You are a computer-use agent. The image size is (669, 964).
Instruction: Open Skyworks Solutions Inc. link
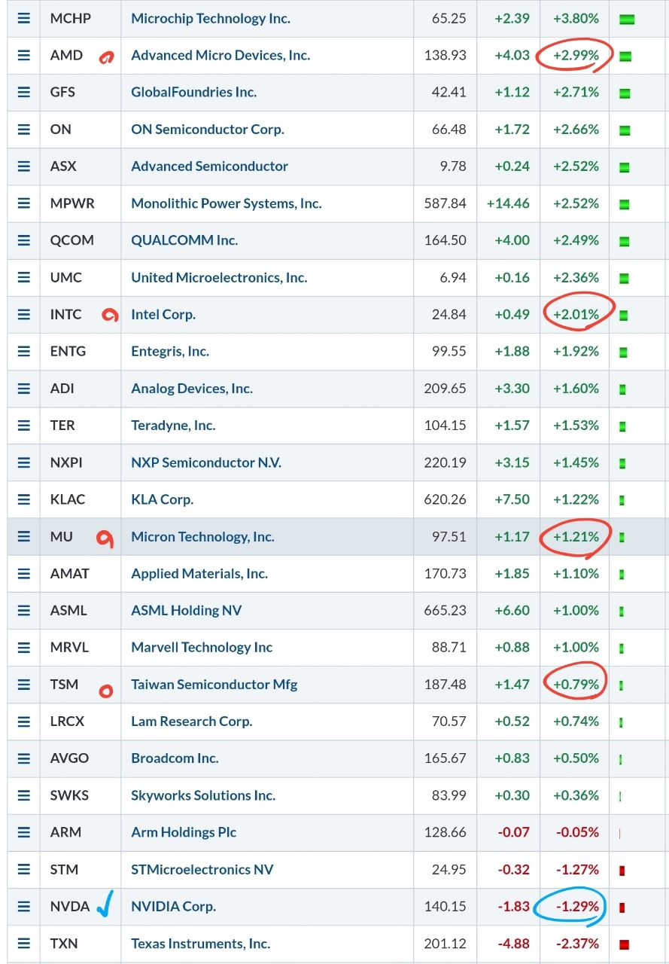pyautogui.click(x=203, y=795)
